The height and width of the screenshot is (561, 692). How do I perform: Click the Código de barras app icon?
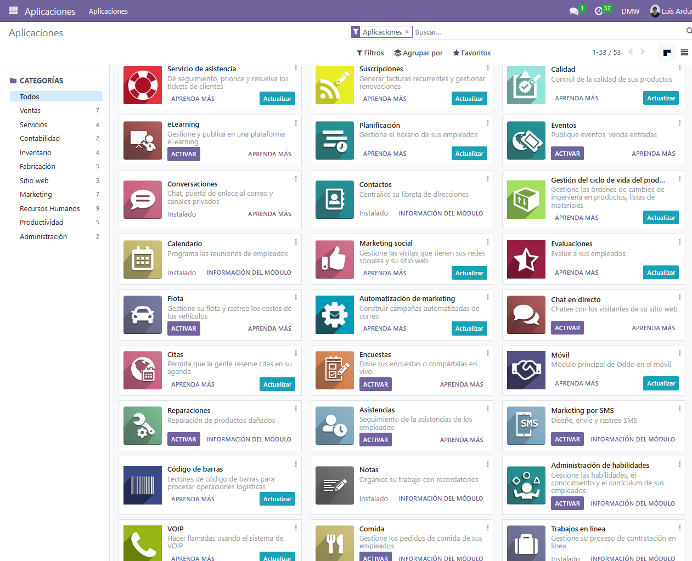(x=143, y=485)
